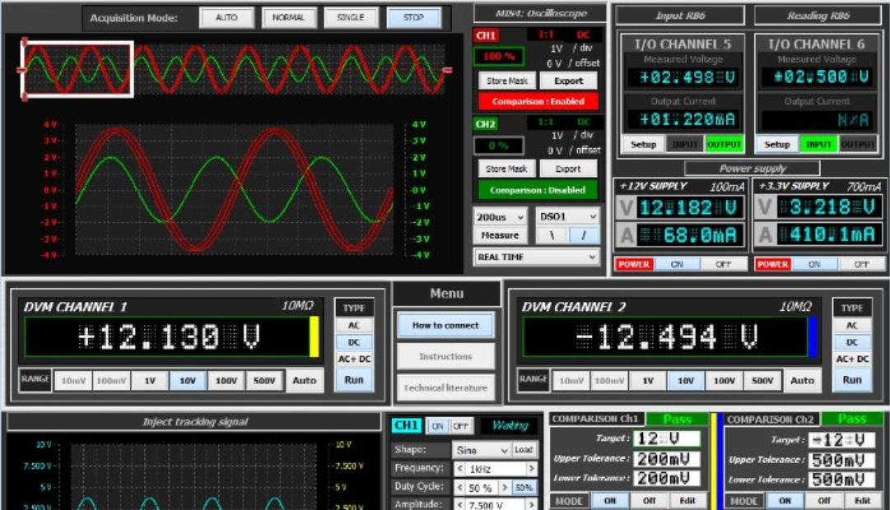Screen dimensions: 890x510
Task: Click the yellow level bar on DVM Channel 1
Action: coord(314,336)
